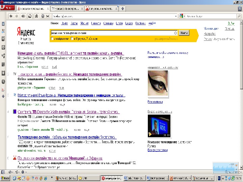Open the Internet Explorer quick launch icon

[x=46, y=178]
